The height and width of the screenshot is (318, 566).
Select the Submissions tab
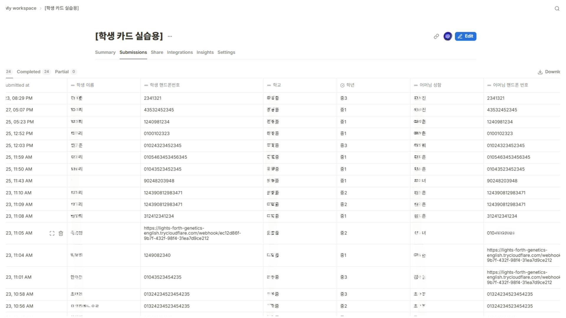click(133, 52)
